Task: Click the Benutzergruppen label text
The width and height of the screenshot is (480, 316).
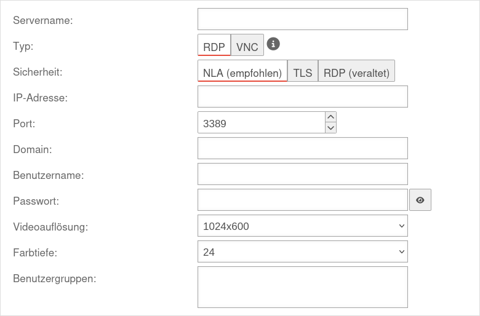Action: point(54,278)
